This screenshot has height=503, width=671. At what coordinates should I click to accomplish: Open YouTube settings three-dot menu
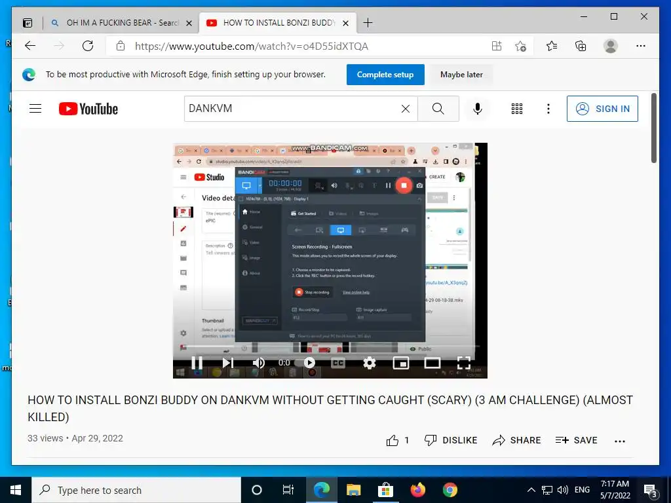coord(548,109)
